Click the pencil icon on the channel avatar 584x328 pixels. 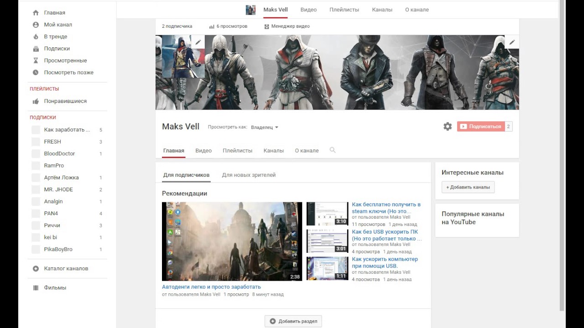click(x=198, y=42)
